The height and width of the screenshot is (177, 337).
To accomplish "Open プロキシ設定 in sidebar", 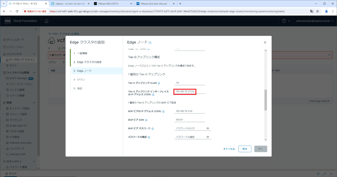I will (17, 131).
